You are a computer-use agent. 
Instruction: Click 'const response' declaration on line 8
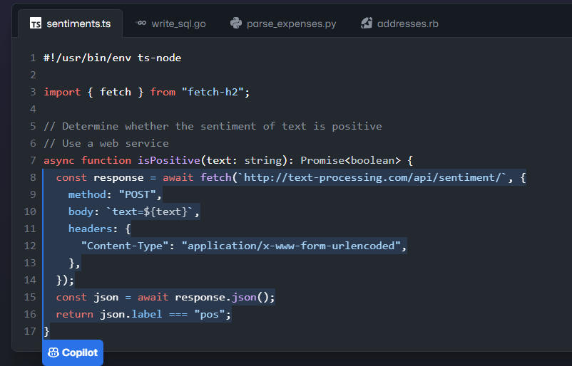[100, 178]
